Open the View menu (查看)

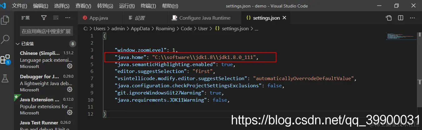(x=83, y=6)
